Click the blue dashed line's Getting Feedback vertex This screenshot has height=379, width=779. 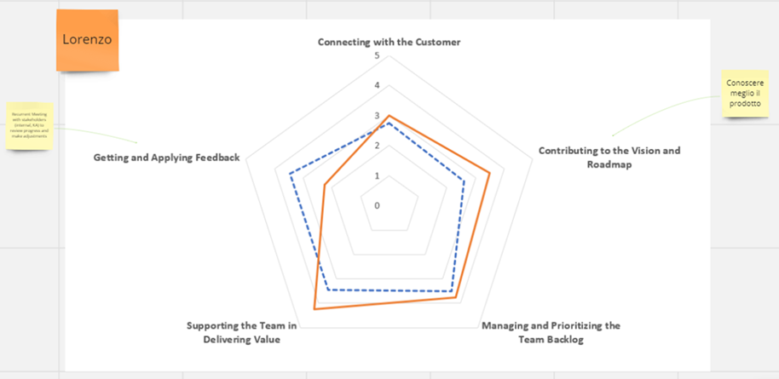291,174
